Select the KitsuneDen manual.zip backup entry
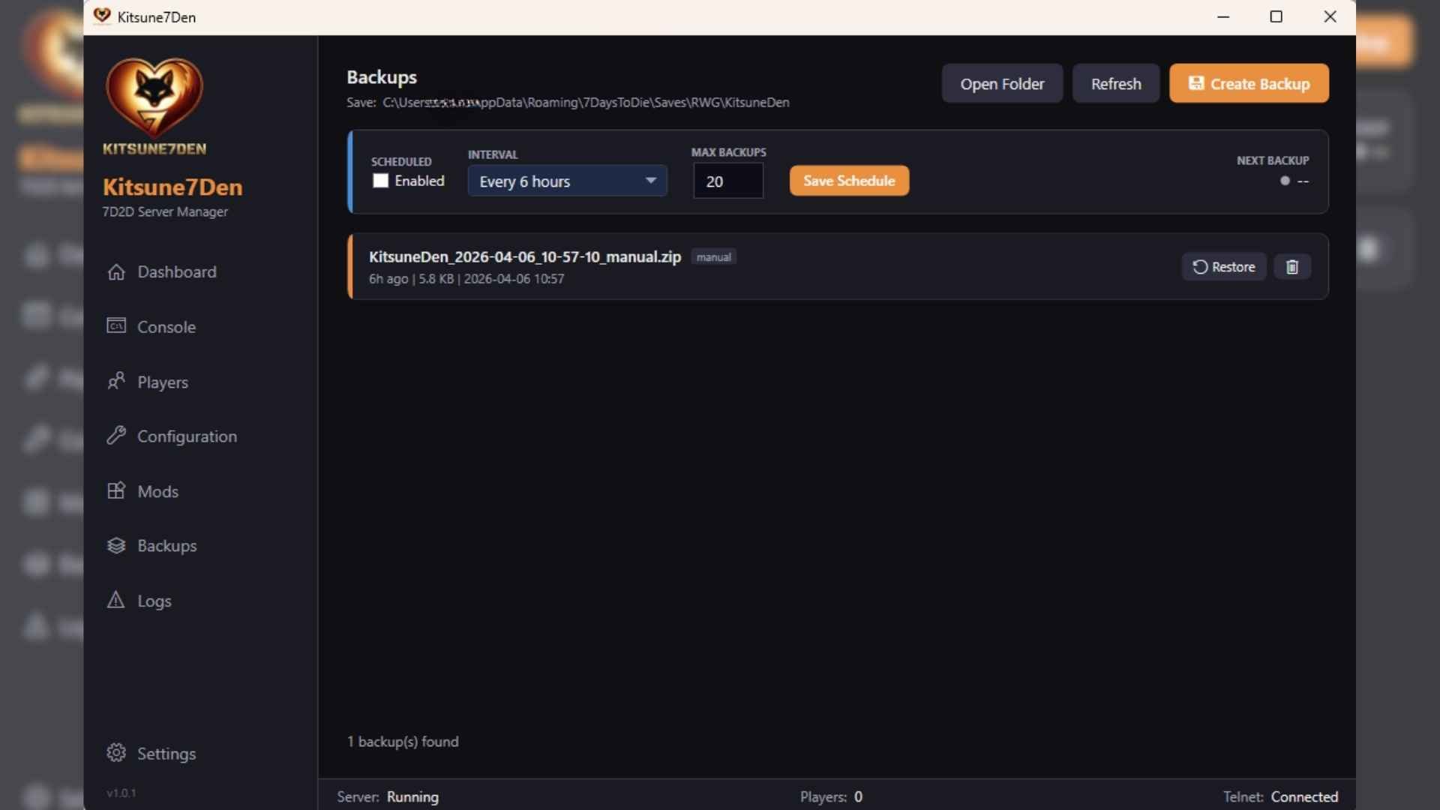The height and width of the screenshot is (810, 1440). coord(524,257)
